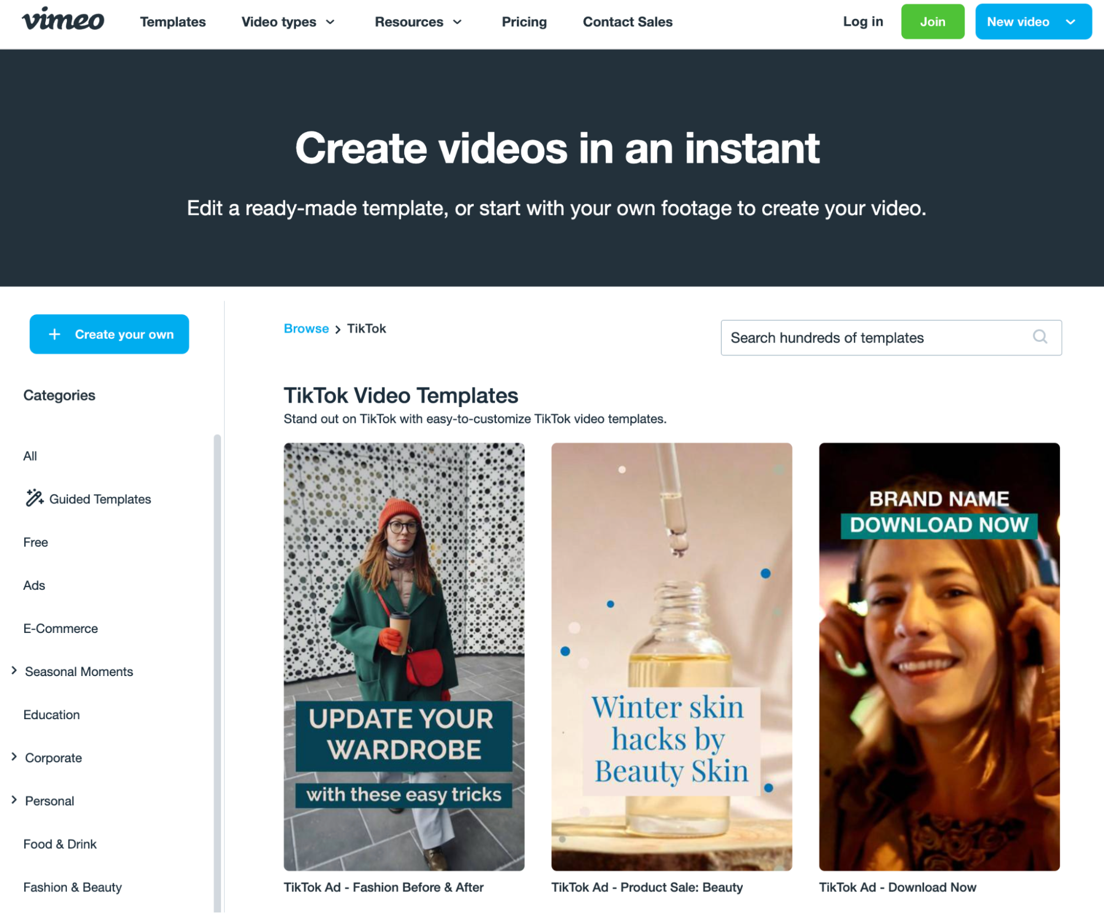Click the Log in link
The width and height of the screenshot is (1104, 913).
[x=863, y=22]
